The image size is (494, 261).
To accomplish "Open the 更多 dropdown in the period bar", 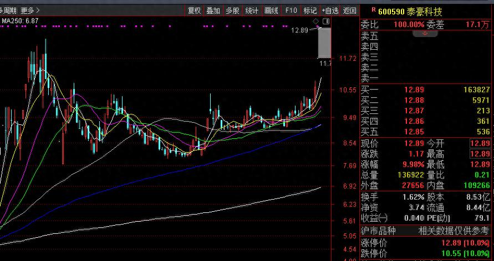I will 30,11.
